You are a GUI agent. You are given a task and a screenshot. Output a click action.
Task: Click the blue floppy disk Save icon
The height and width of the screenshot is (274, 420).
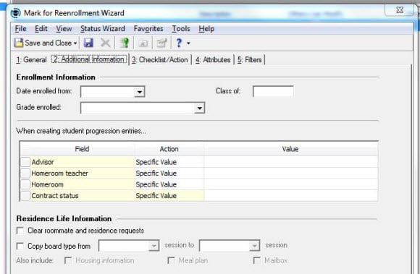coord(88,43)
